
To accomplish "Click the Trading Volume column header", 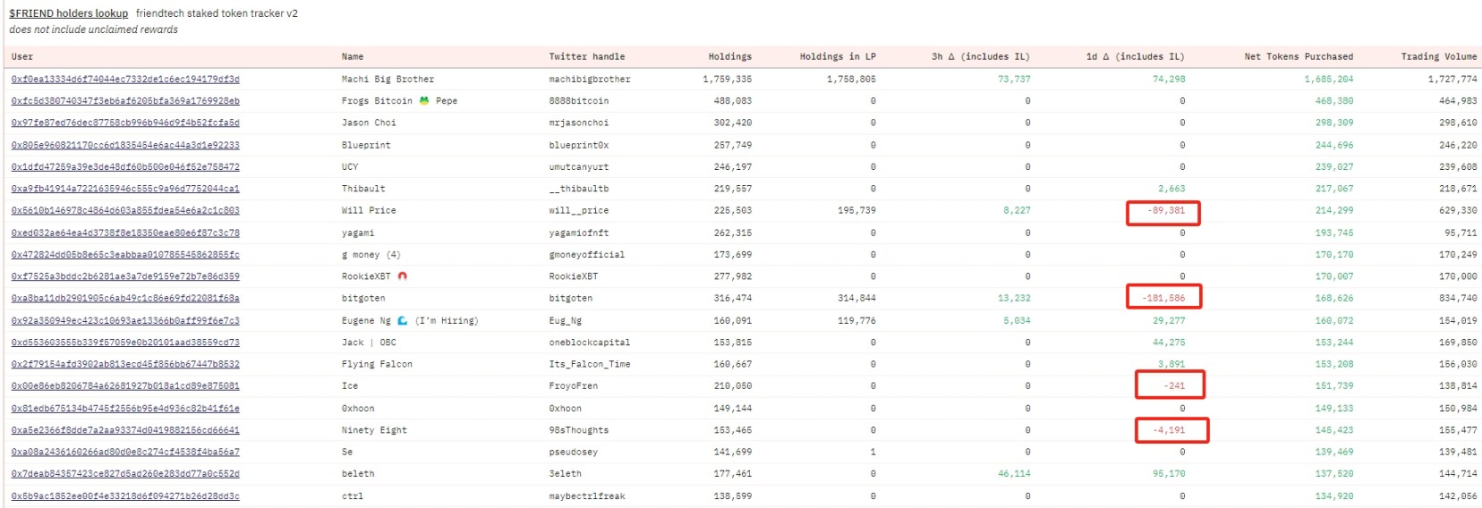I will point(1439,56).
